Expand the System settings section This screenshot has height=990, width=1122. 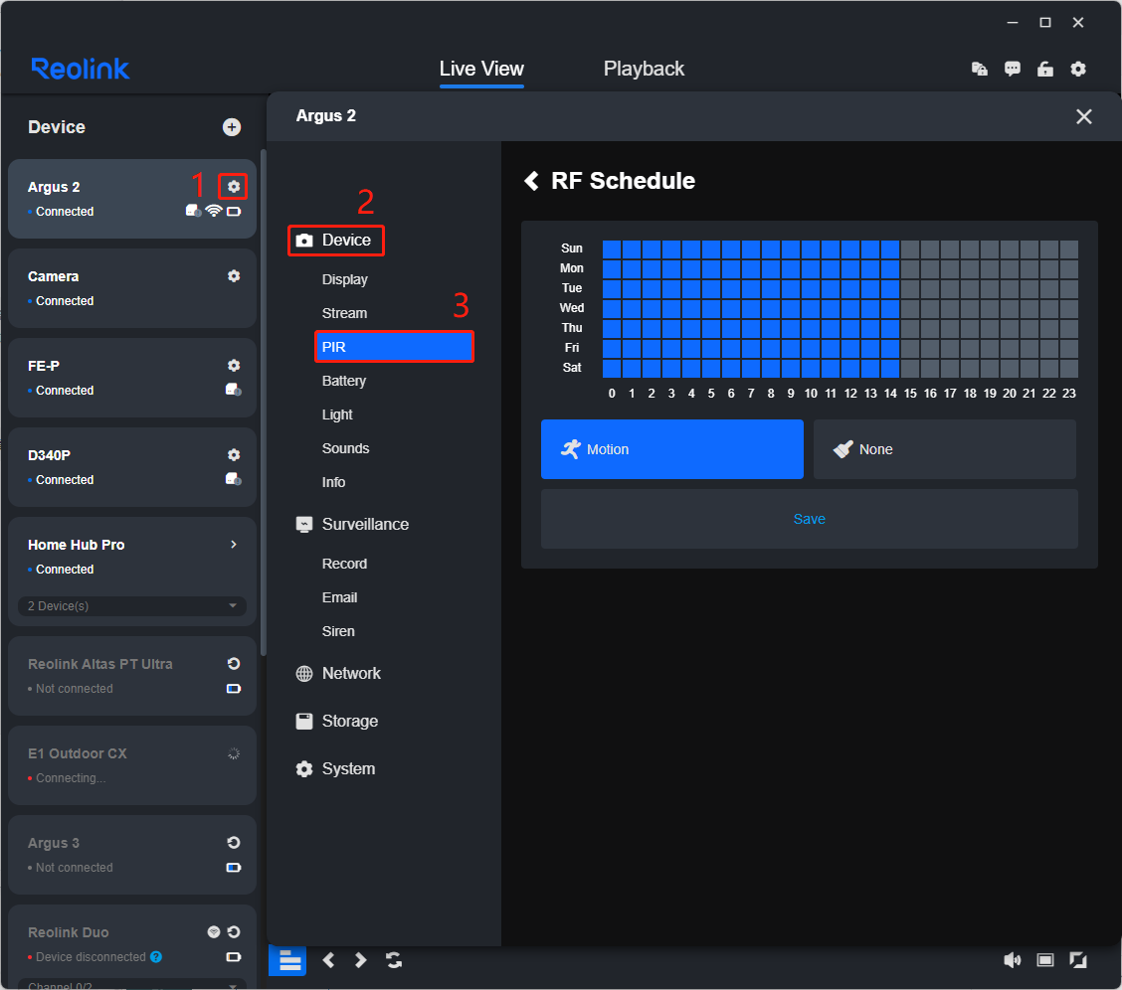335,769
